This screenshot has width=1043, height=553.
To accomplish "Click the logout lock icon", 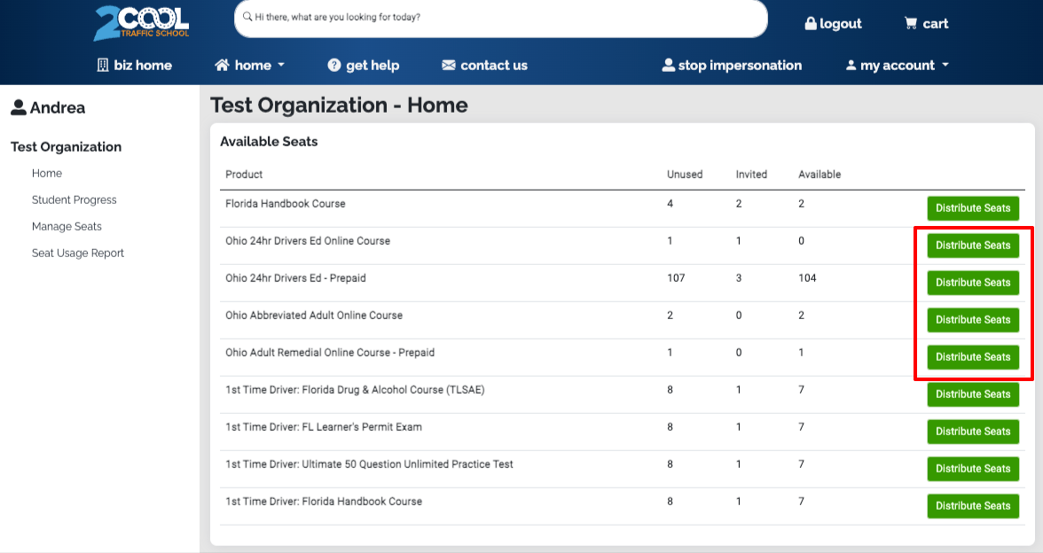I will (x=811, y=23).
